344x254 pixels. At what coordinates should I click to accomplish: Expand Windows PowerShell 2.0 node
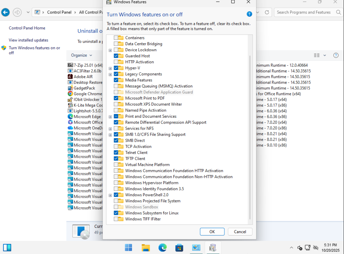tap(110, 195)
